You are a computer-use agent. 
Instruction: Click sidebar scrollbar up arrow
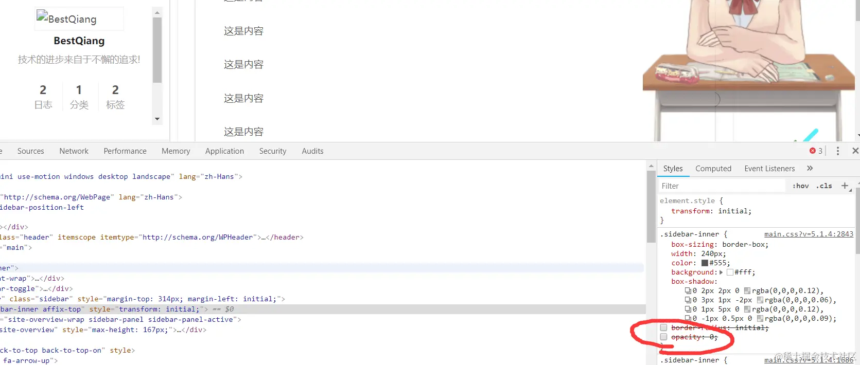click(157, 12)
